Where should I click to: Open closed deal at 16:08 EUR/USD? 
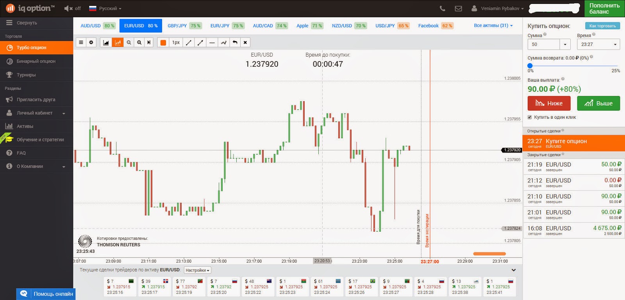tap(574, 230)
